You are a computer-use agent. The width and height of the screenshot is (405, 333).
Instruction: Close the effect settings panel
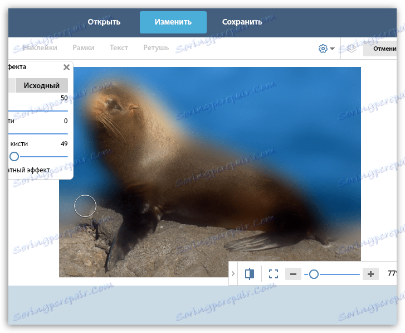click(66, 67)
